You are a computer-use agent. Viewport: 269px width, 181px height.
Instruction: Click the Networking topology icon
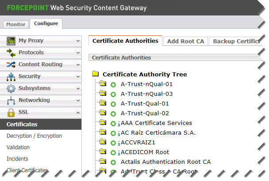tap(11, 101)
